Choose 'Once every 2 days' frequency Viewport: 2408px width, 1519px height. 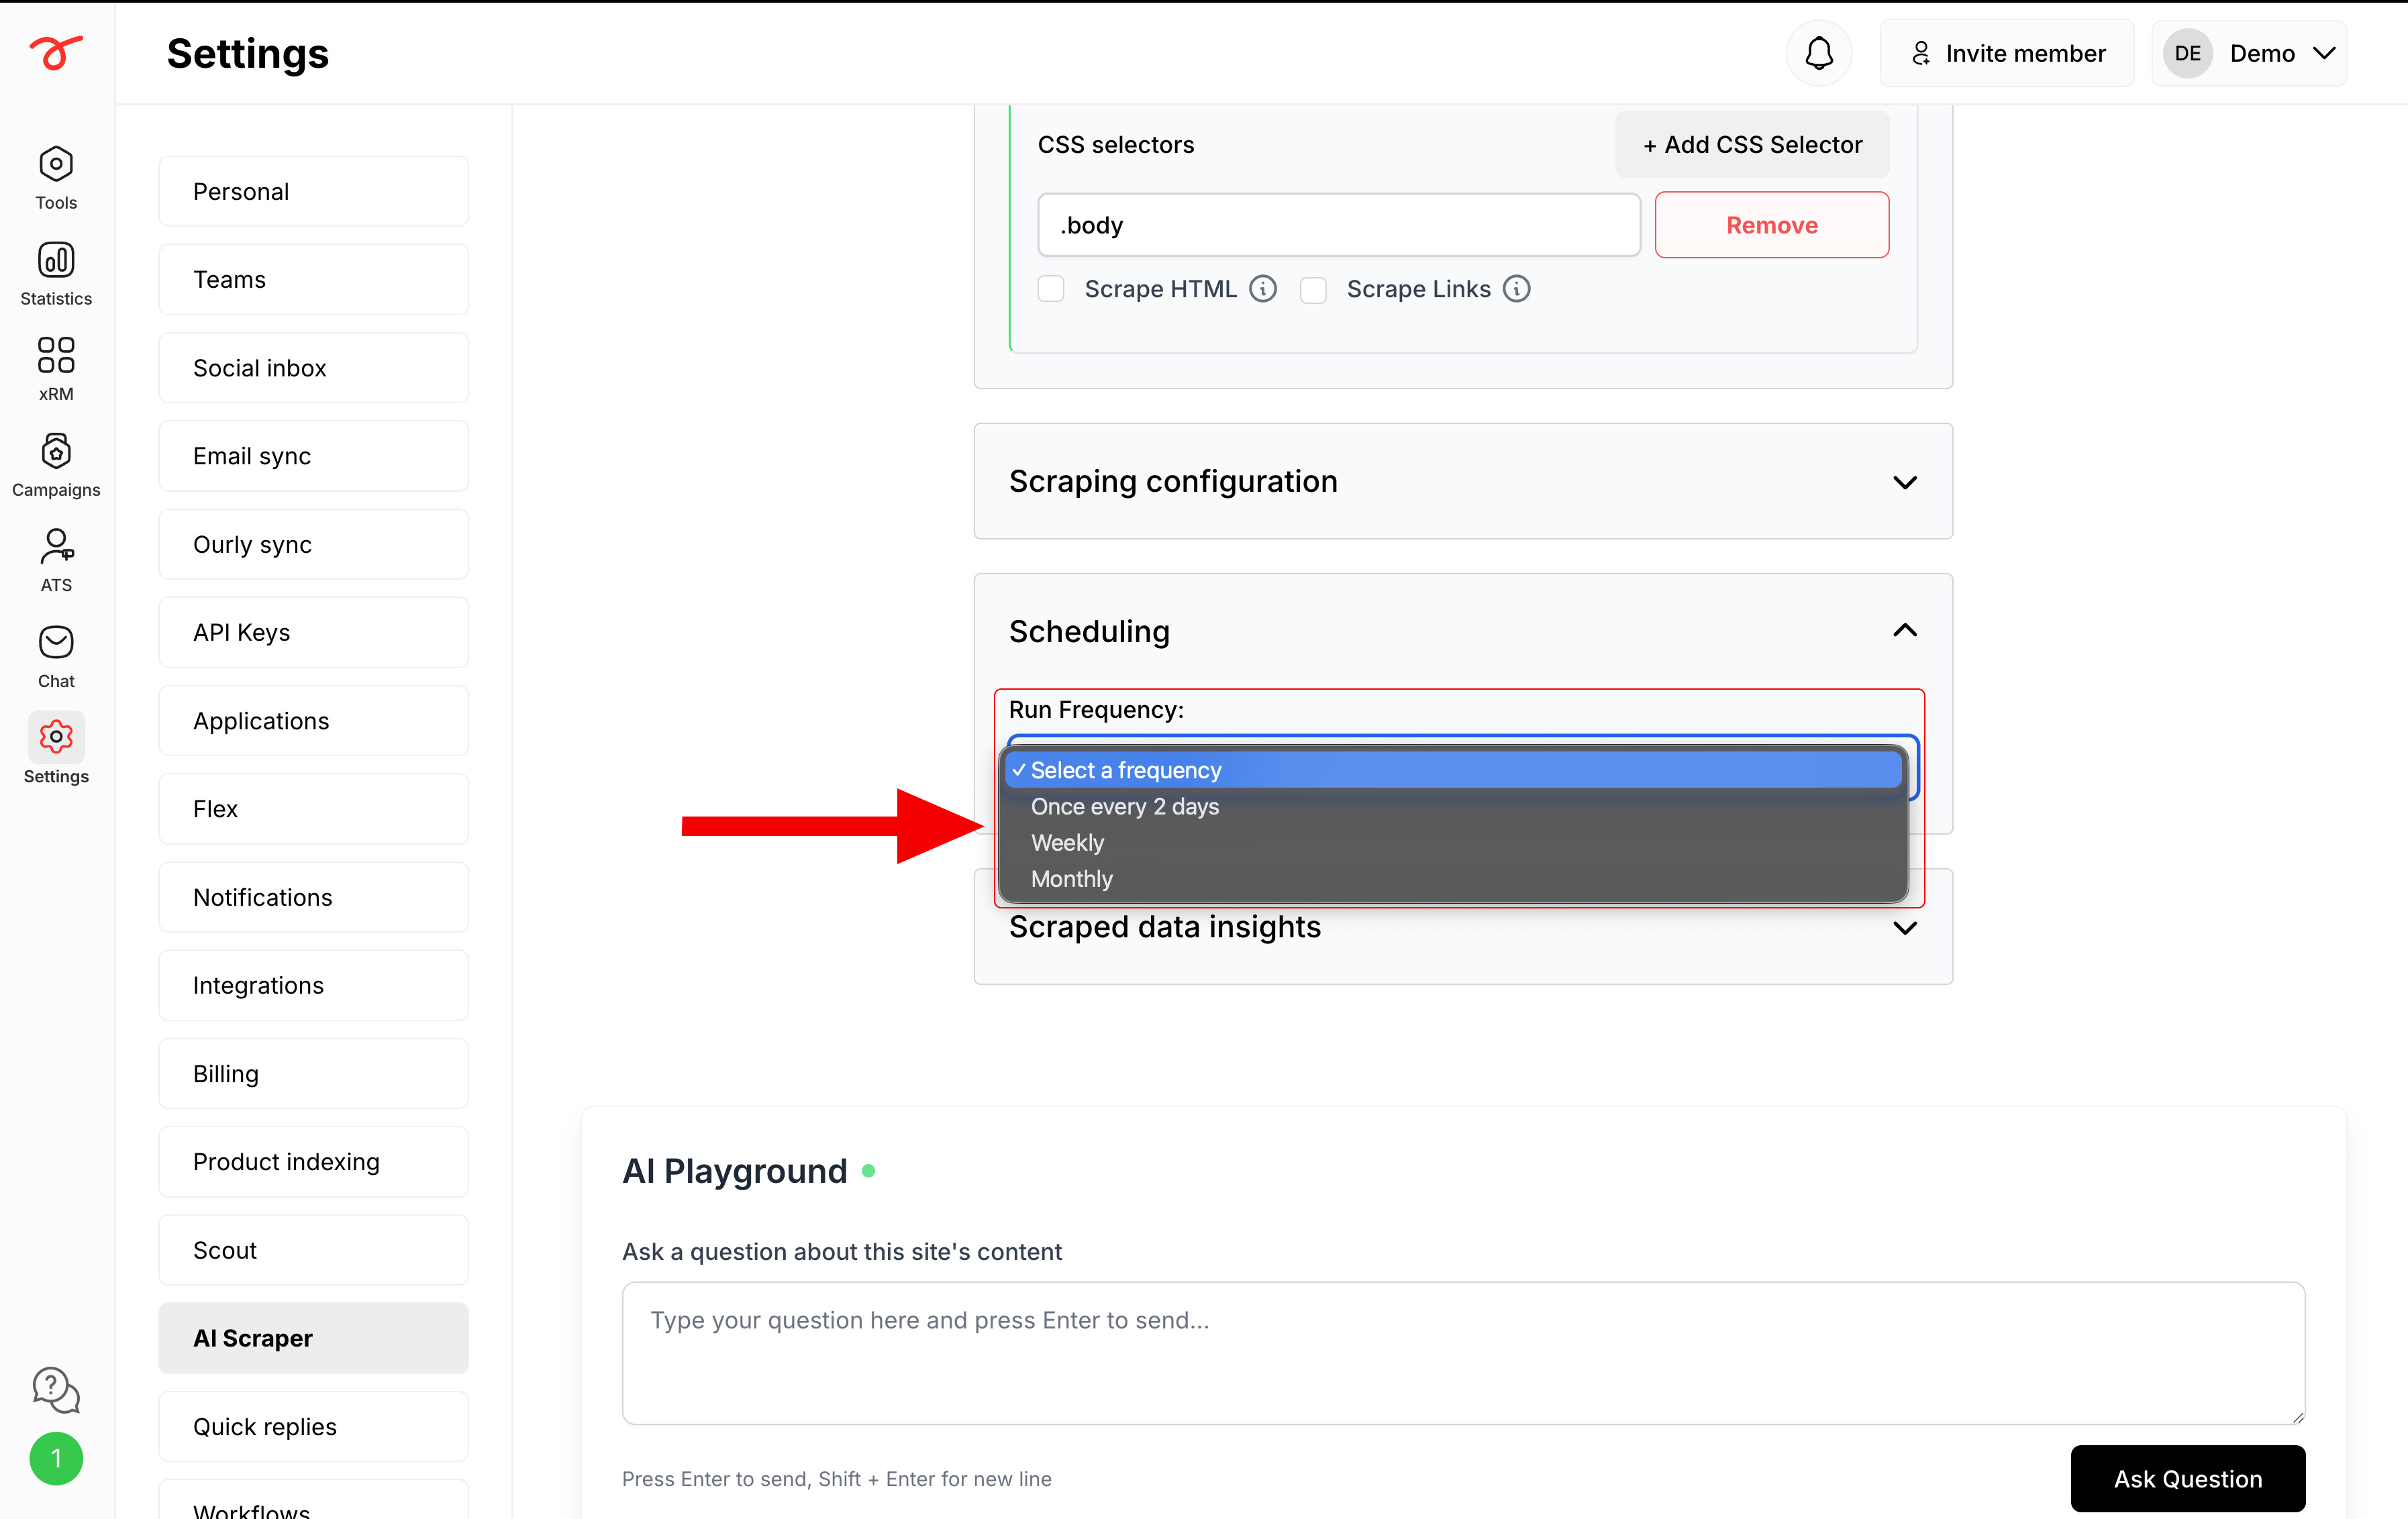click(1454, 806)
